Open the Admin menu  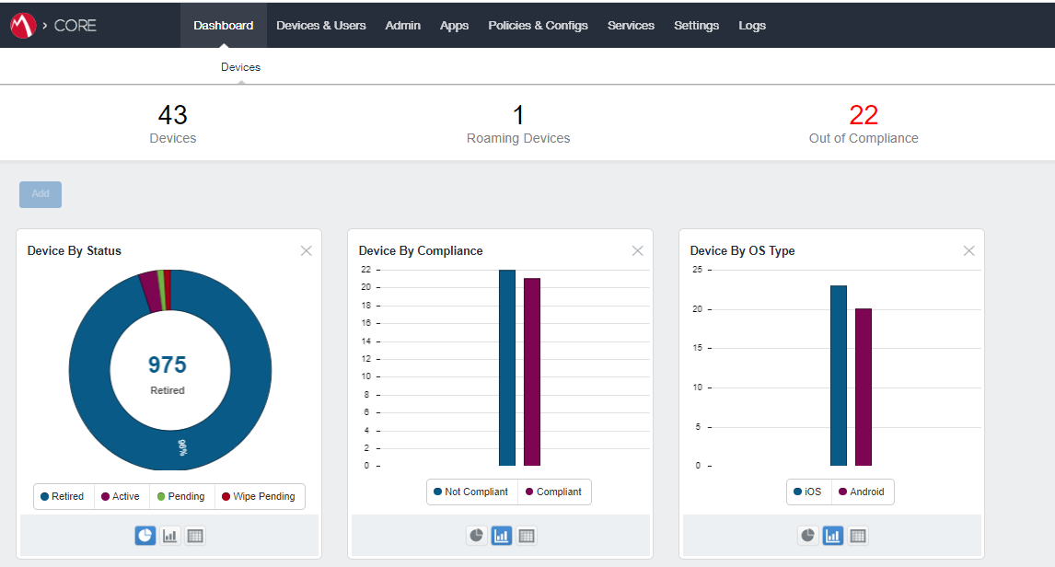(x=402, y=25)
